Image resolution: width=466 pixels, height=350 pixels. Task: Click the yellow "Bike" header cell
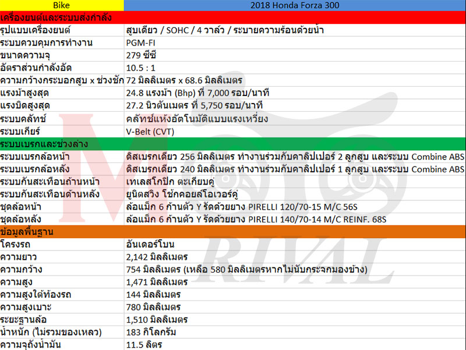click(x=62, y=5)
